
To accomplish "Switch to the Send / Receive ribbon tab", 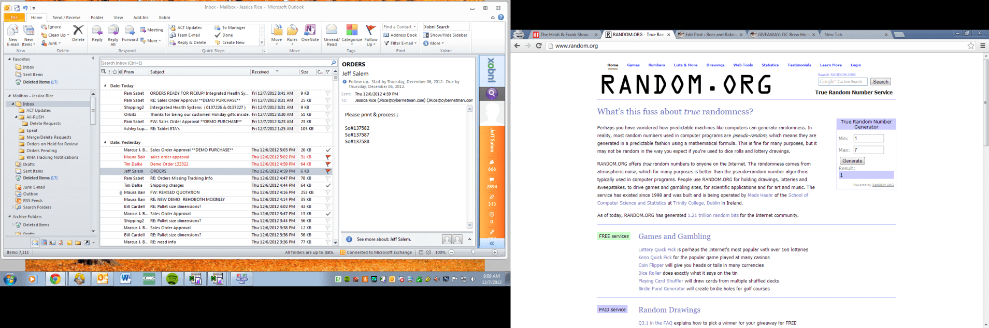I will (66, 18).
